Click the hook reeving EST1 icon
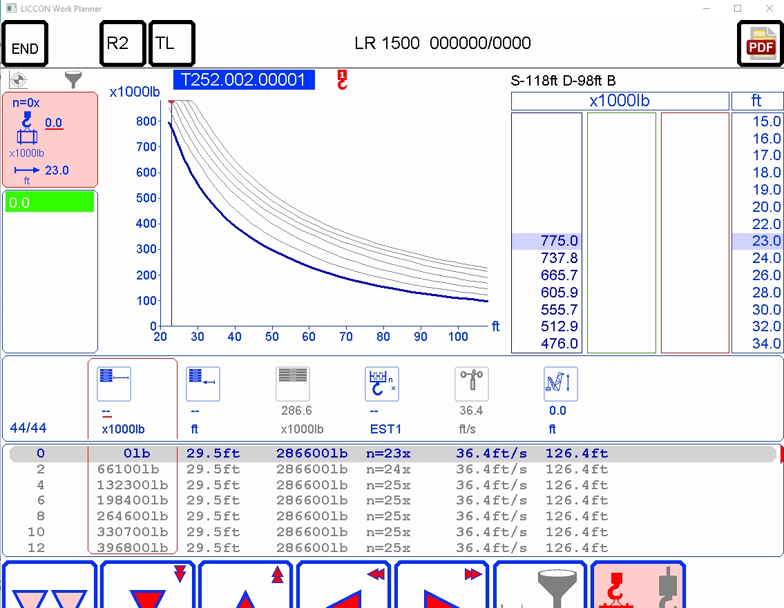The height and width of the screenshot is (608, 784). [382, 384]
